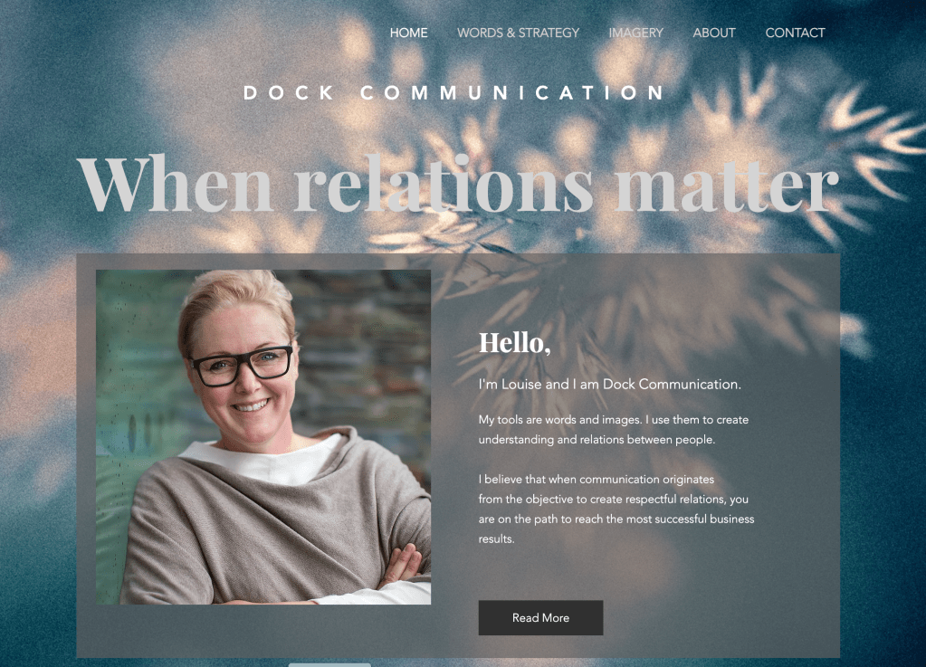The width and height of the screenshot is (926, 667).
Task: Click the glasses on Louise's face in photo
Action: (242, 365)
